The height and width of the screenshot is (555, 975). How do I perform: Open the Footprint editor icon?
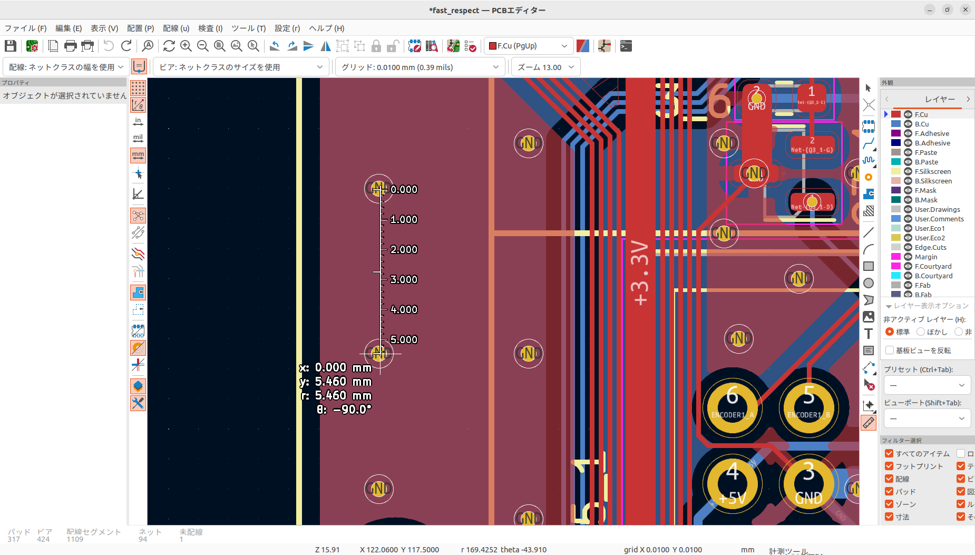[415, 46]
